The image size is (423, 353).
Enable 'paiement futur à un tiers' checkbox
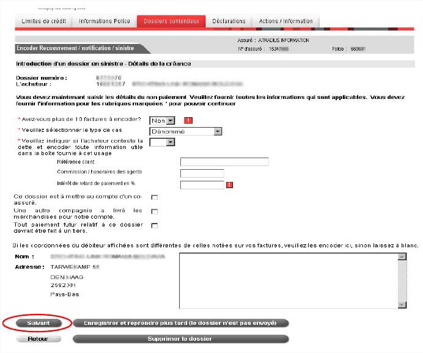pos(154,225)
